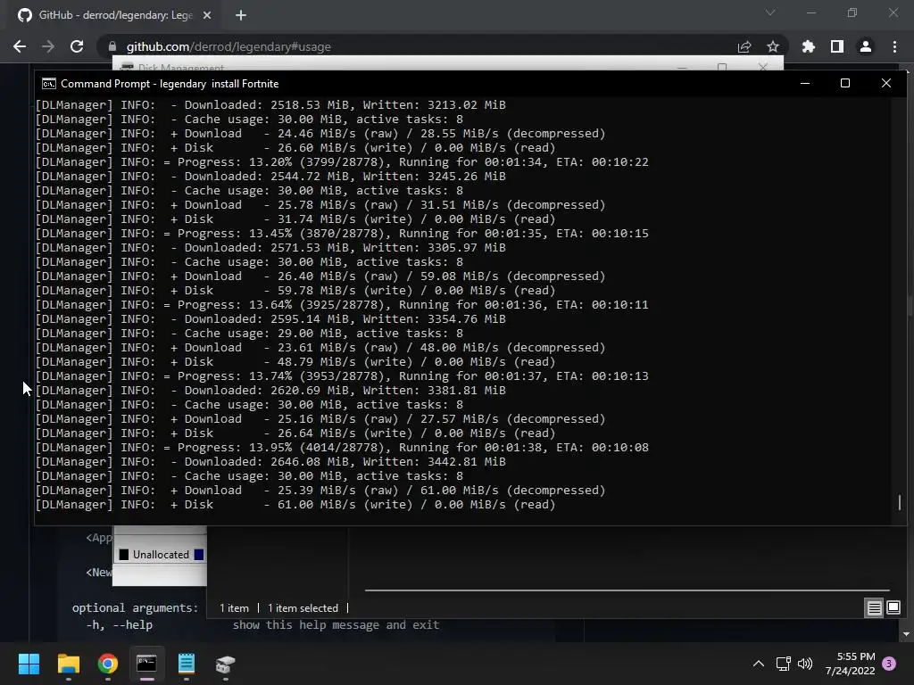Click the Unallocated black legend swatch
This screenshot has width=914, height=685.
point(123,555)
